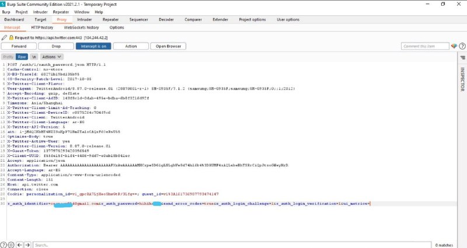Open the proxy Options sub-tab

click(x=116, y=27)
